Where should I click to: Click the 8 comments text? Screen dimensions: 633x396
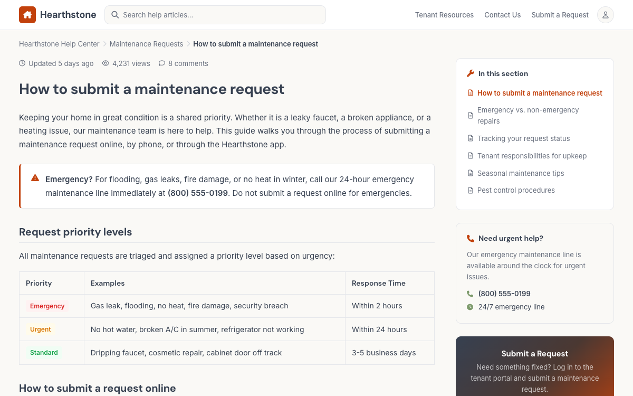(188, 63)
